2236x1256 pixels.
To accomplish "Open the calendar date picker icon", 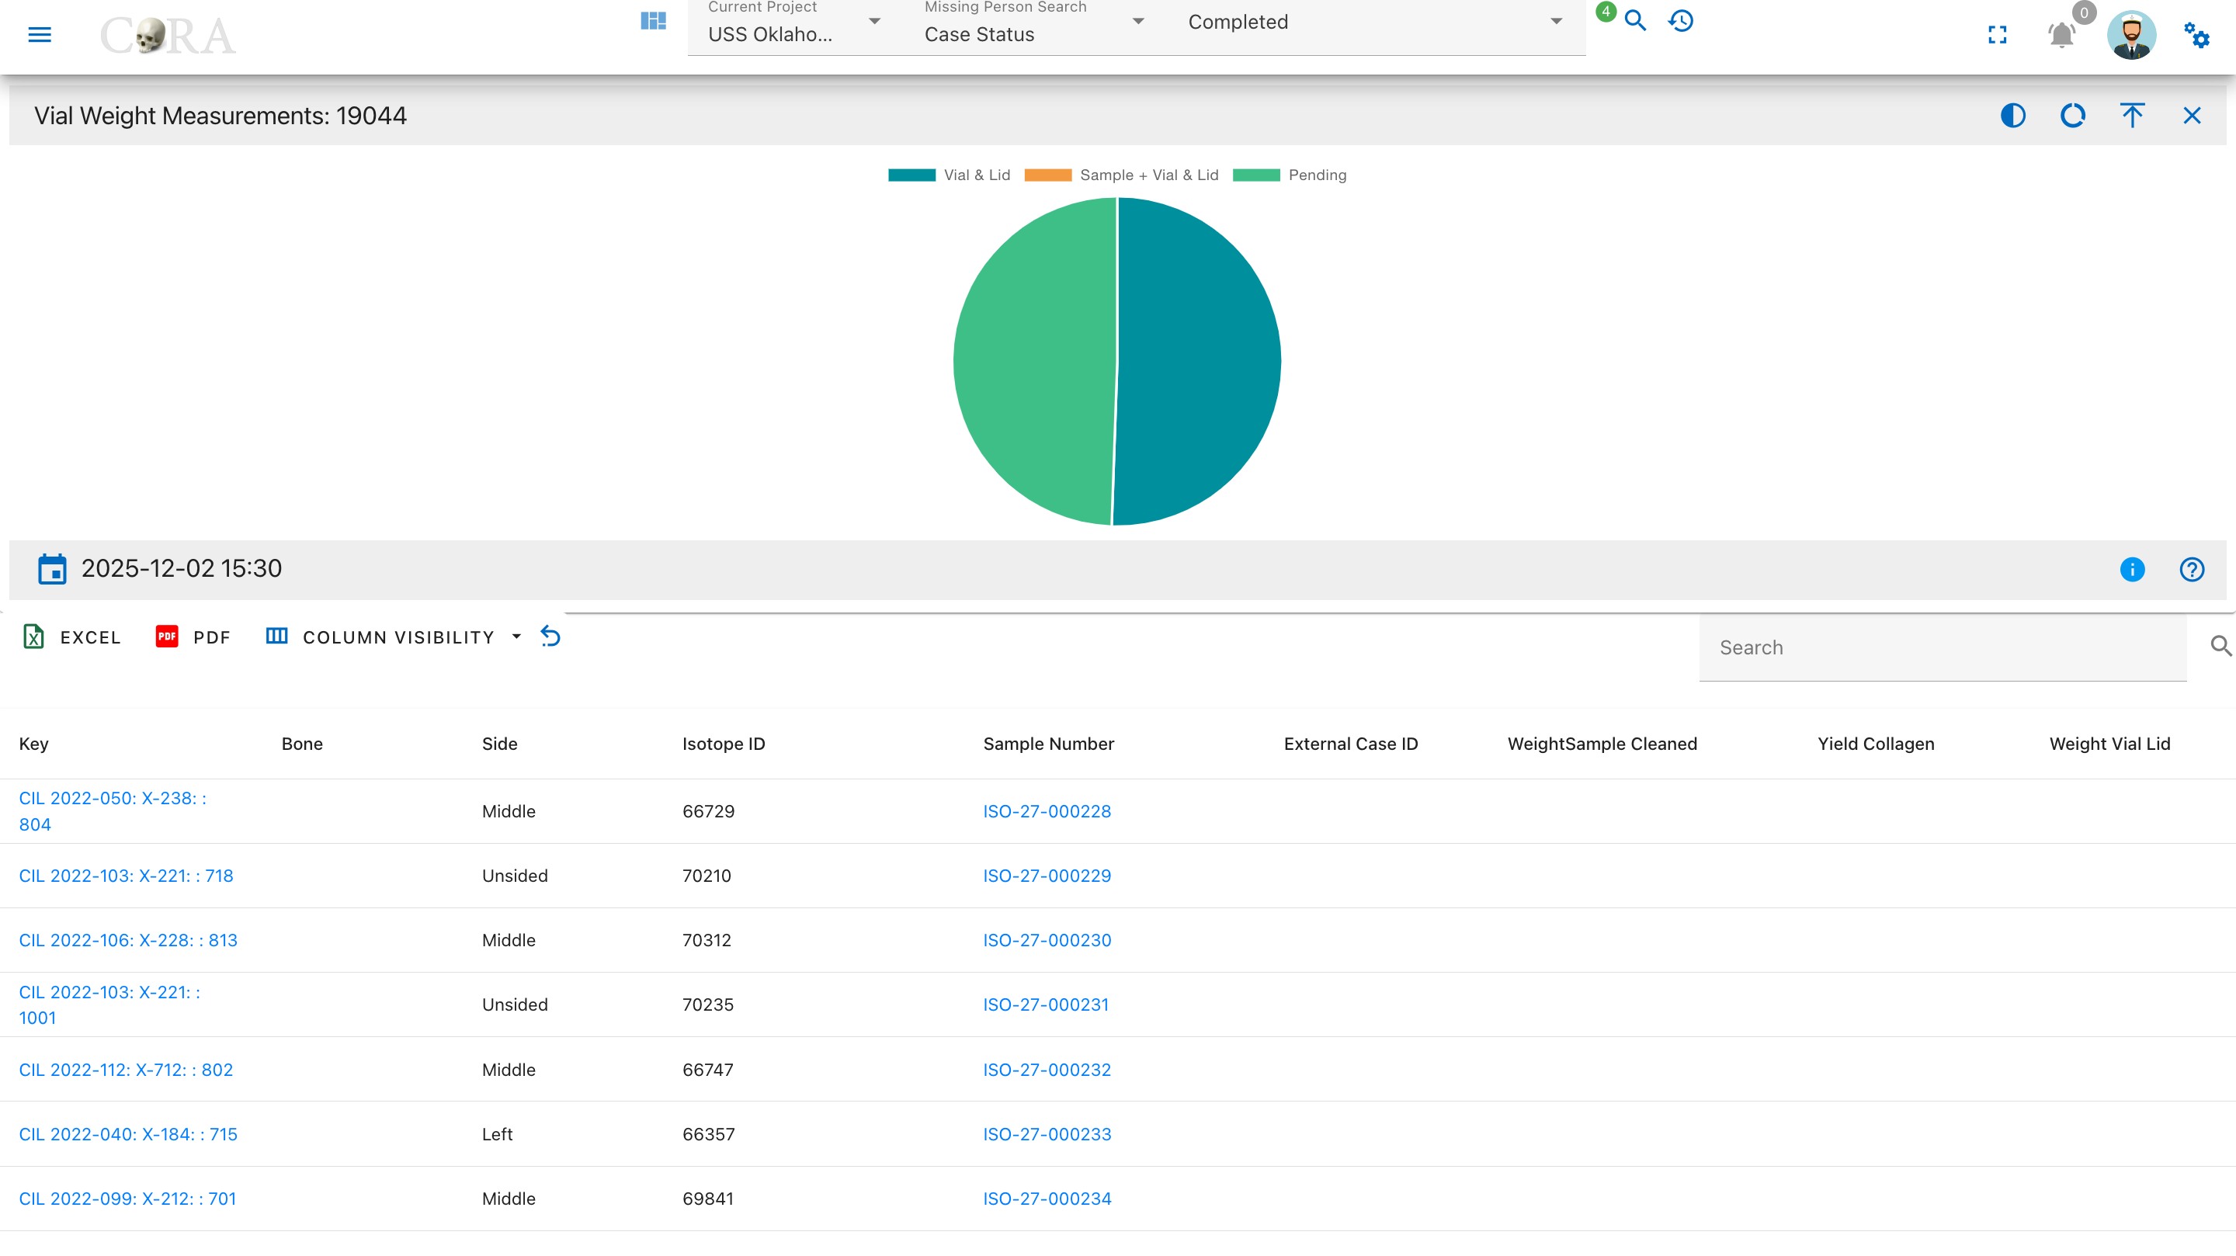I will coord(52,568).
